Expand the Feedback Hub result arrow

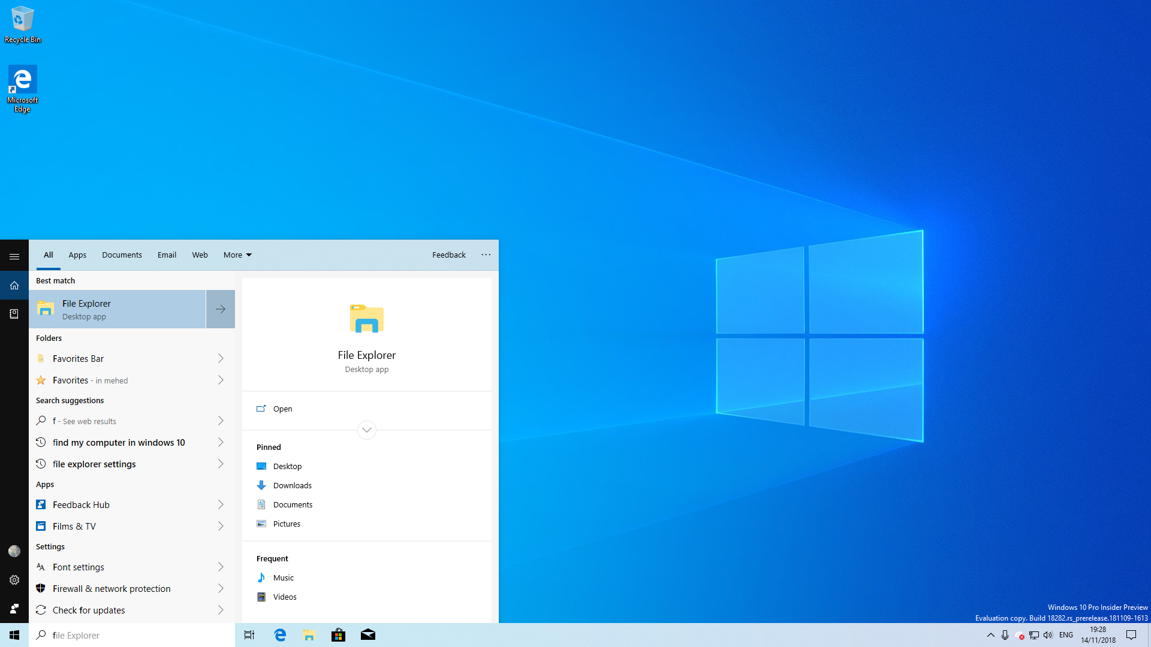tap(221, 504)
